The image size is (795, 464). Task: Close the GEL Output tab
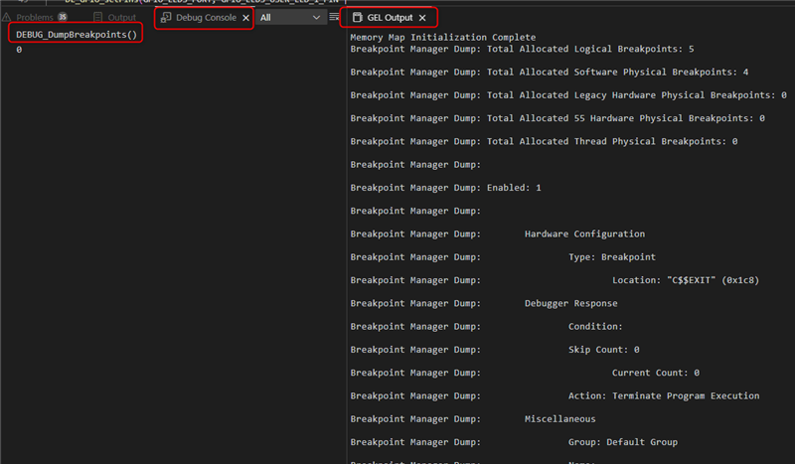click(x=422, y=18)
